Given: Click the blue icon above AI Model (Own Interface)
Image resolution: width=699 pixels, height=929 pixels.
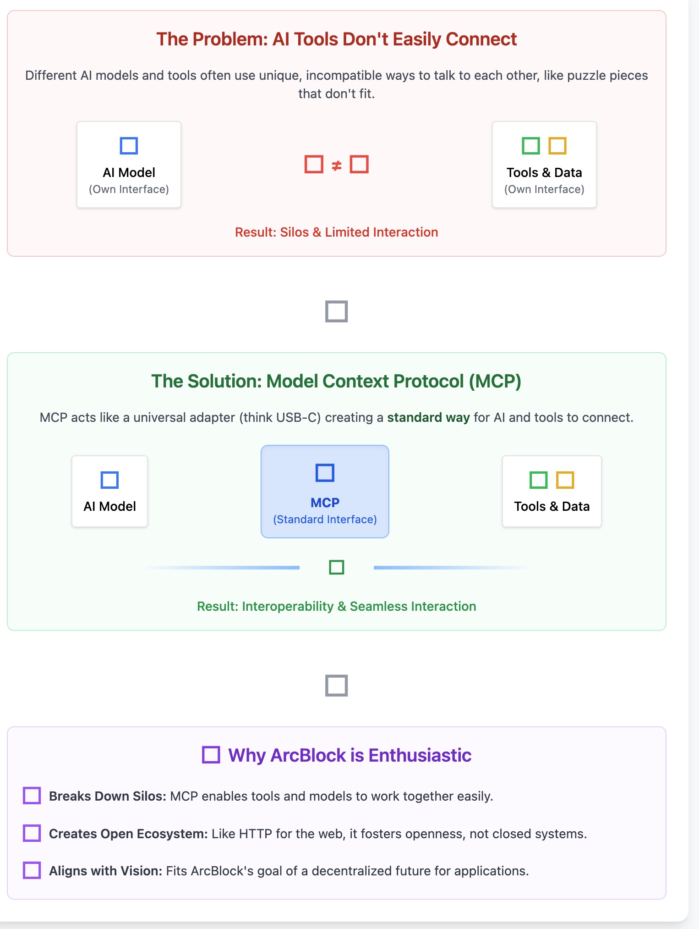Looking at the screenshot, I should tap(129, 146).
